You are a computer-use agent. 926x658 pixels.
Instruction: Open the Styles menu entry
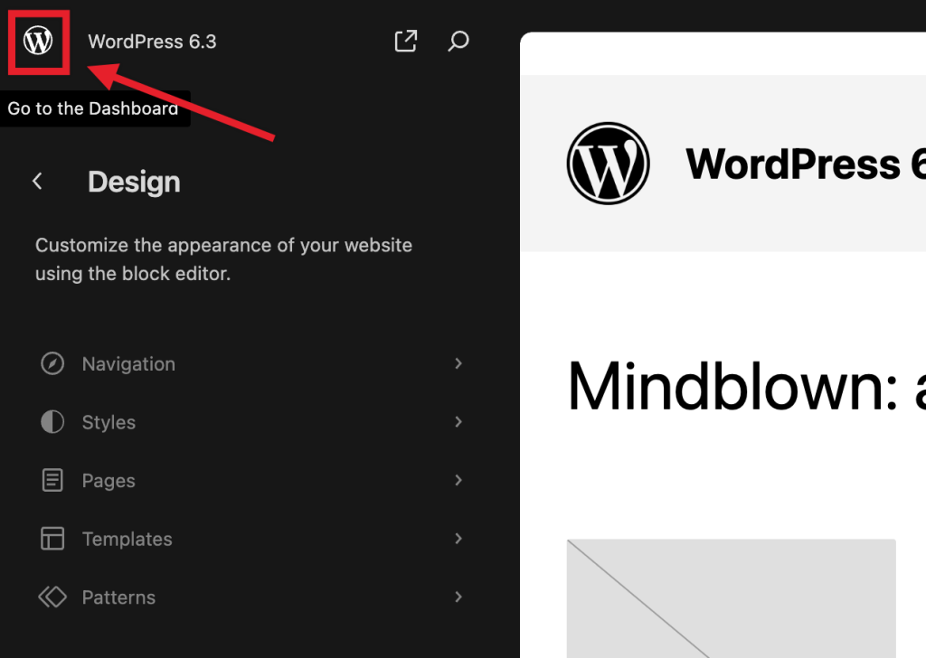tap(109, 421)
